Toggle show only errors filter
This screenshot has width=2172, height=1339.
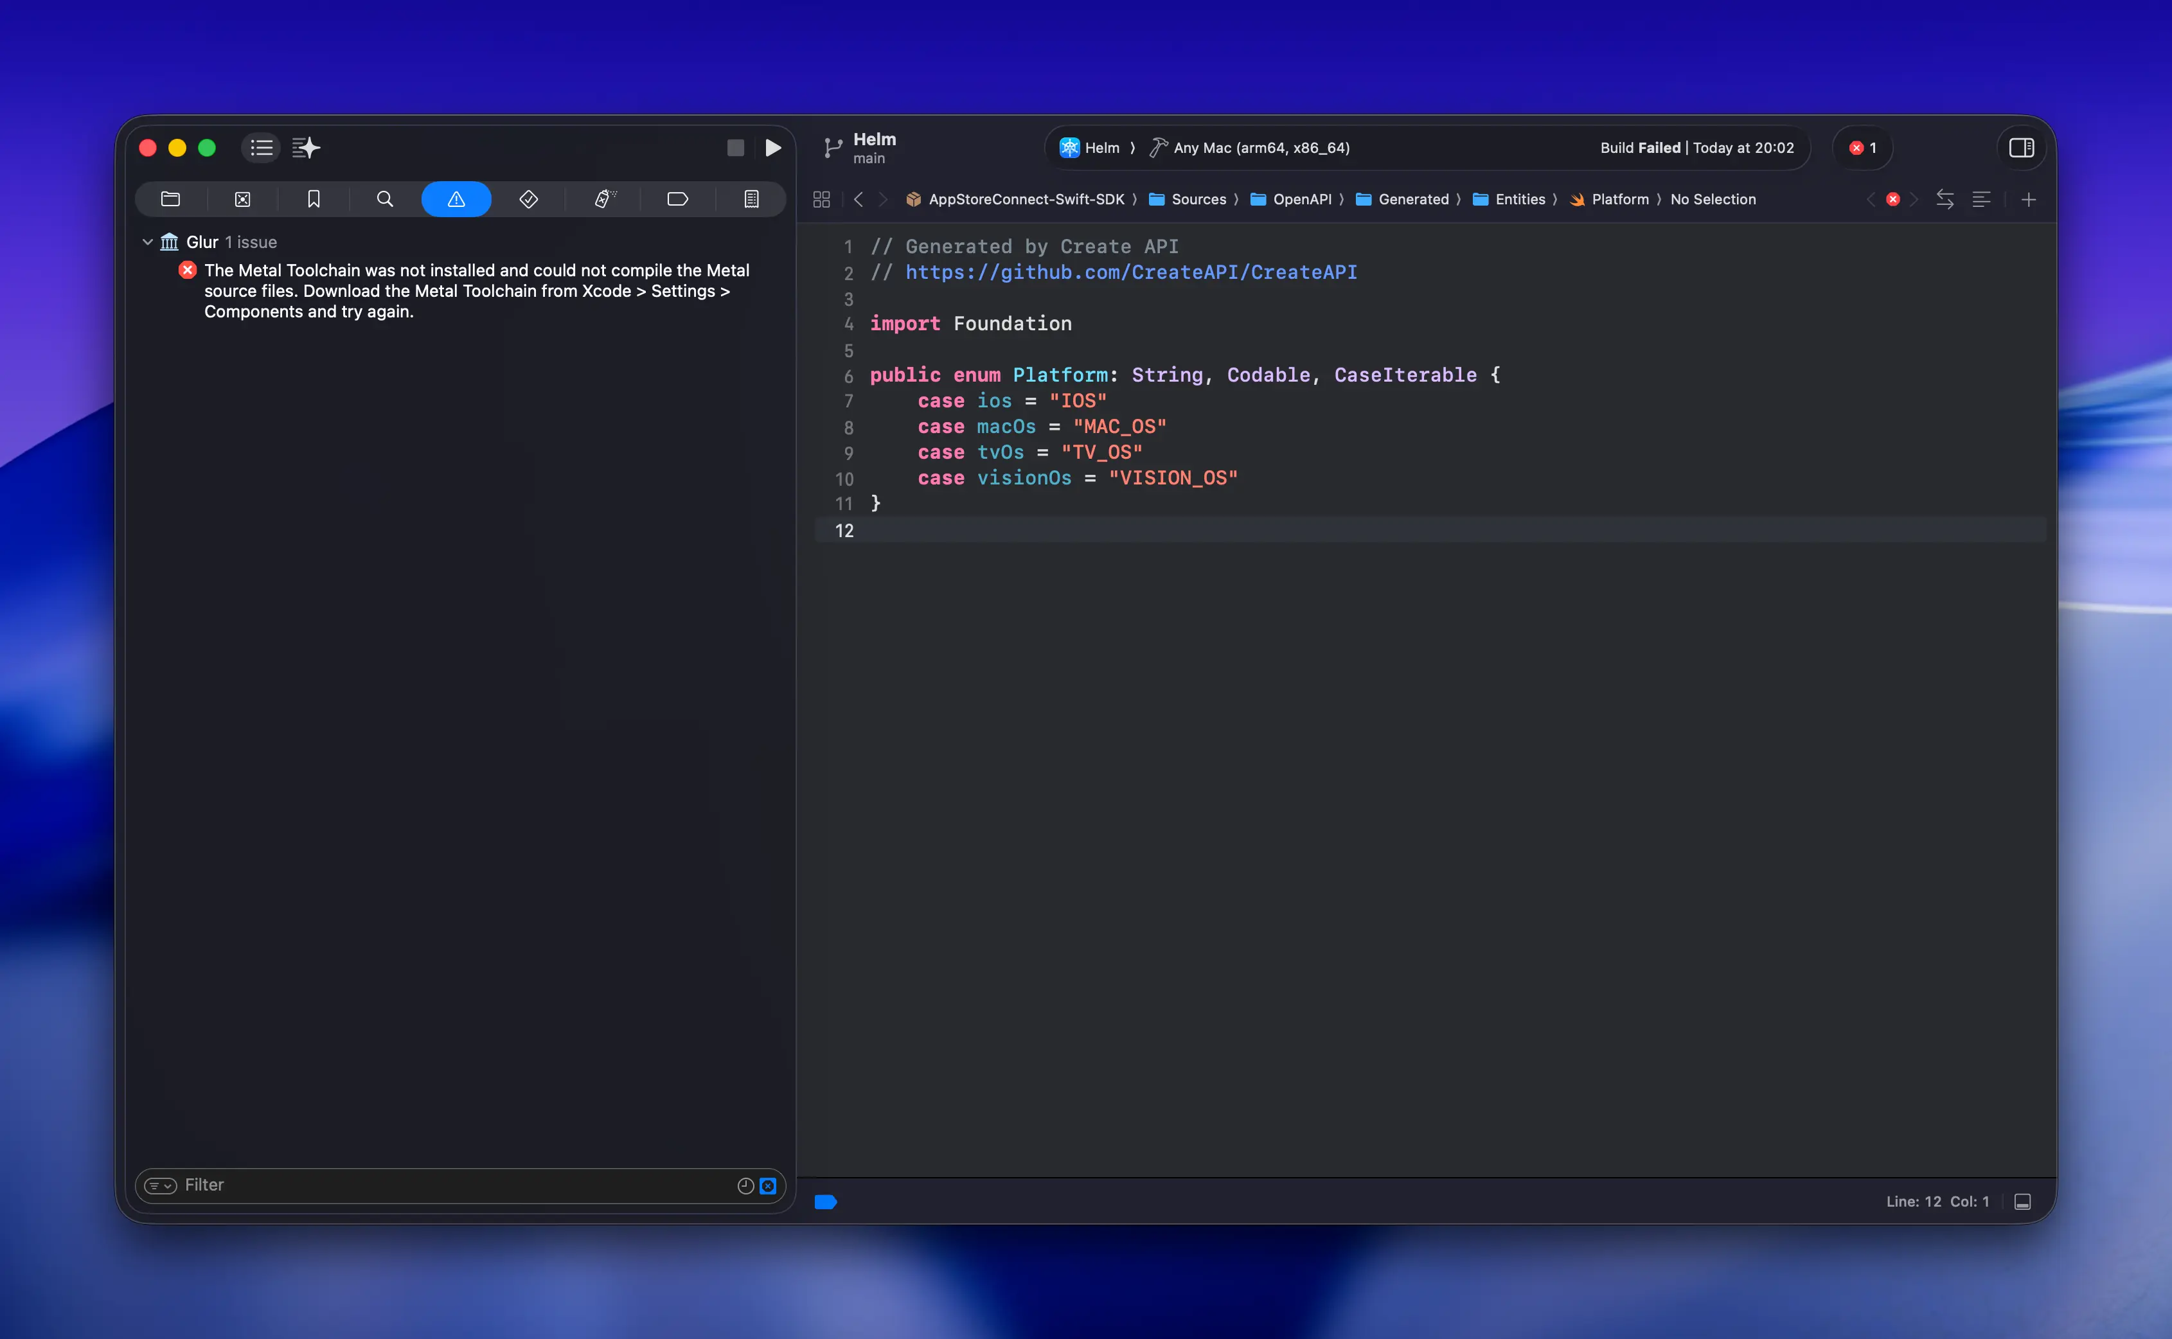769,1186
